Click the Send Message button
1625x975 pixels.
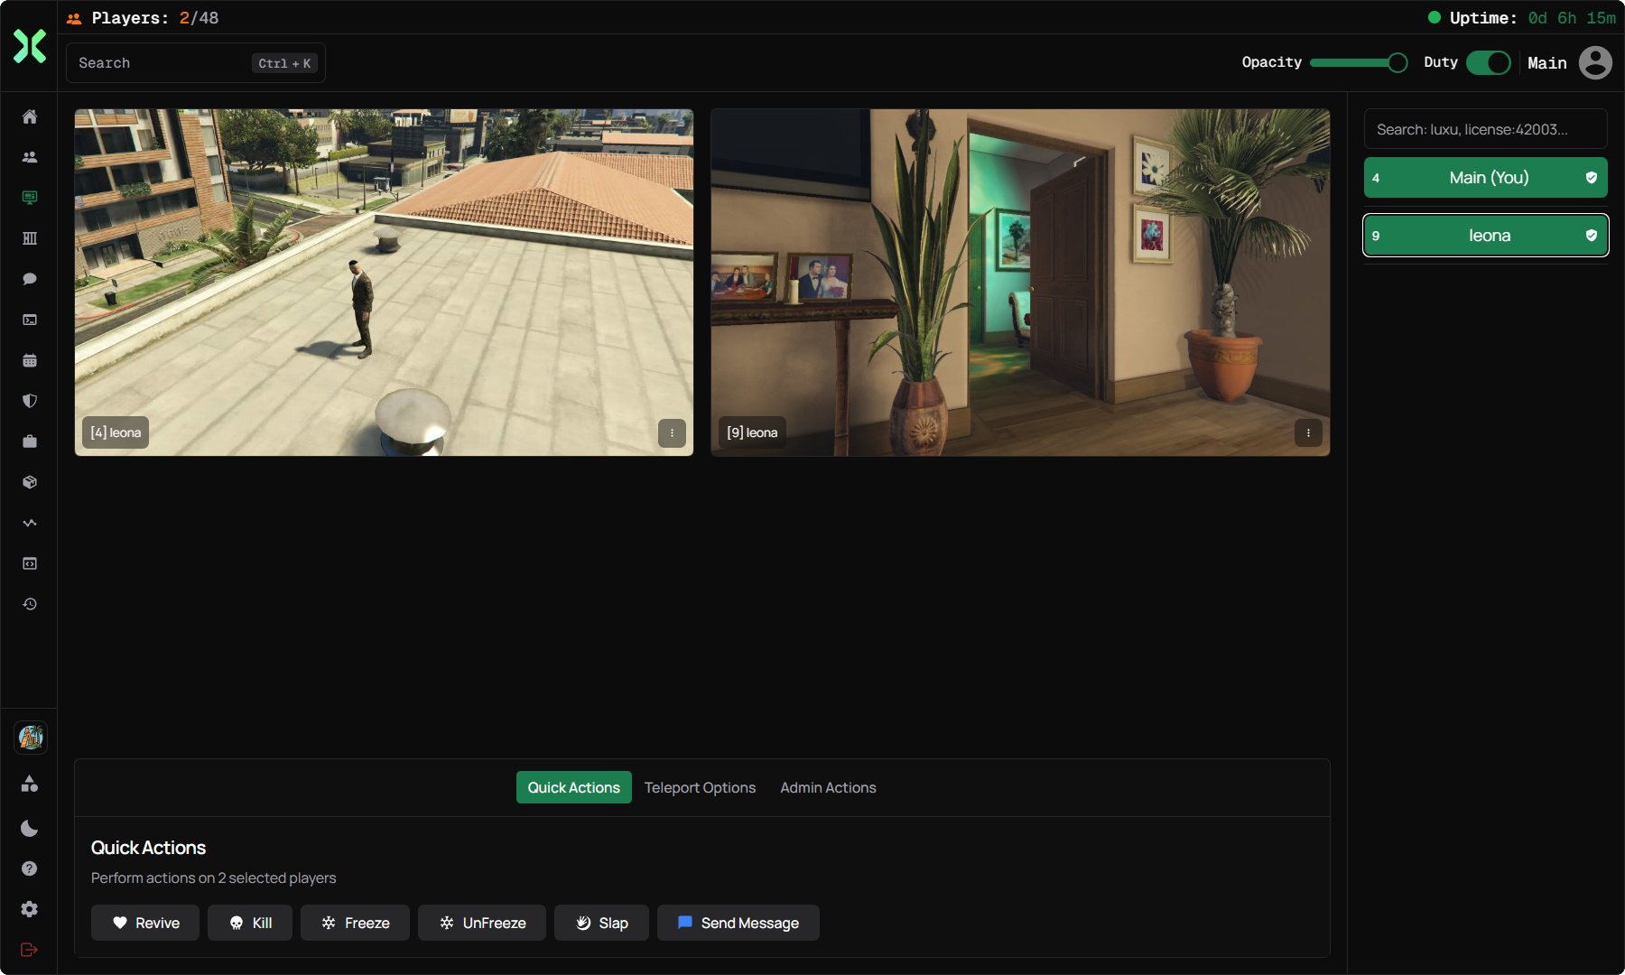pyautogui.click(x=738, y=923)
